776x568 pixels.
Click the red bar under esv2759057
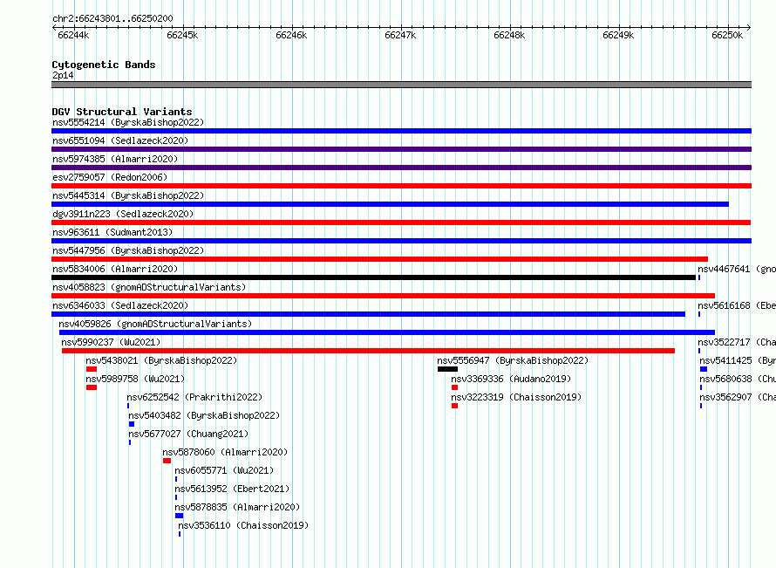pos(401,186)
